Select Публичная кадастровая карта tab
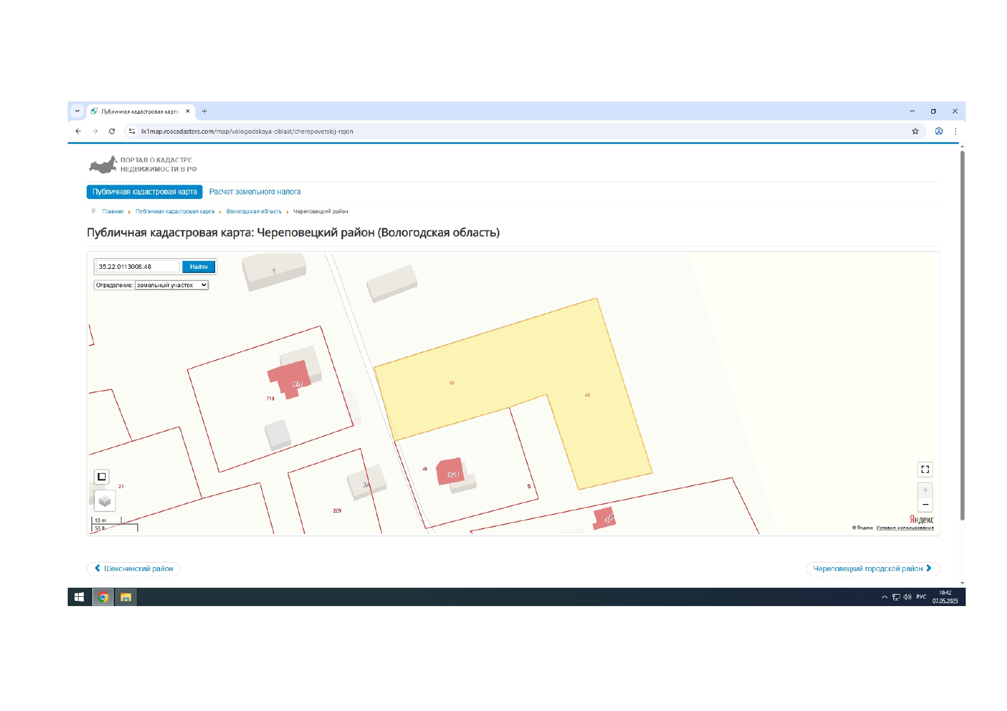 click(x=145, y=192)
